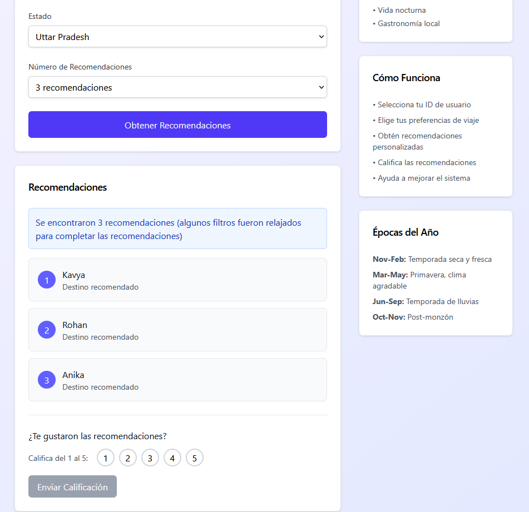The width and height of the screenshot is (529, 512).
Task: Submit with the Enviar Calificación button
Action: [x=72, y=486]
